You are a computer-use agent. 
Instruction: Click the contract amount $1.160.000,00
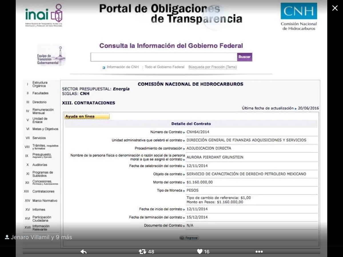[x=200, y=182]
